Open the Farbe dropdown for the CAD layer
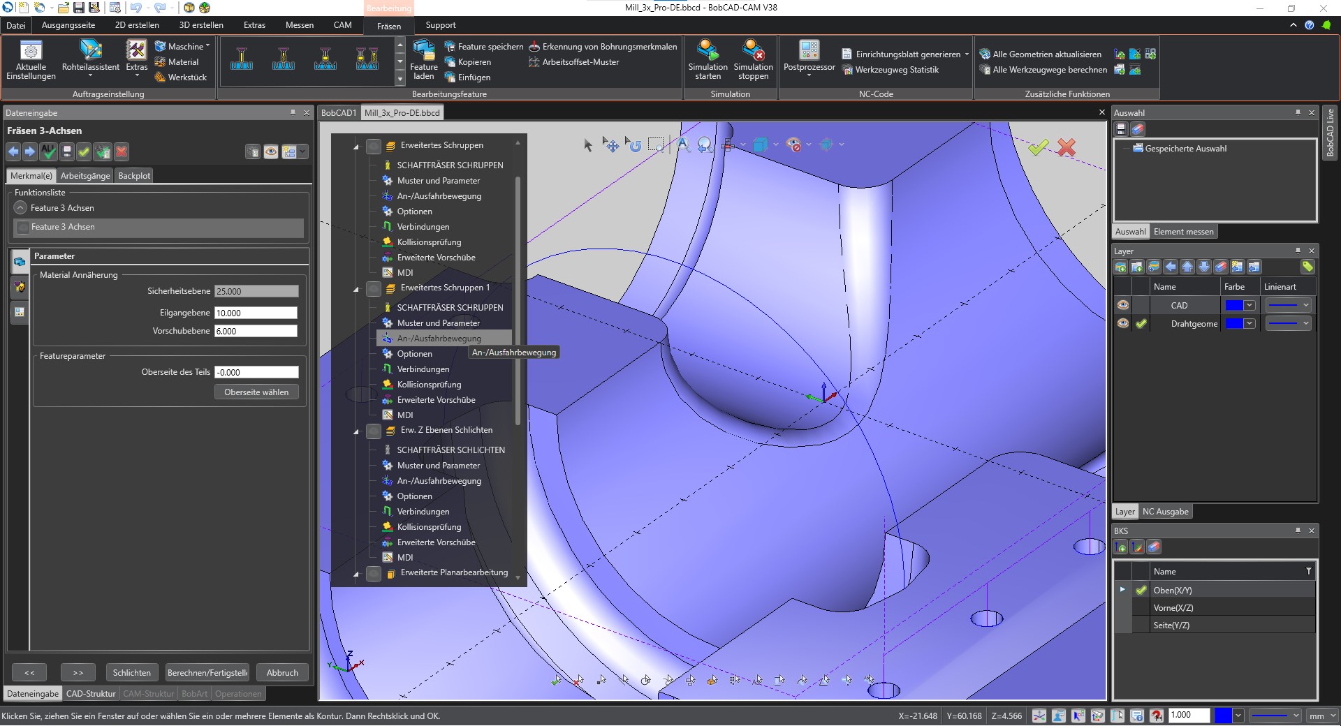 pyautogui.click(x=1250, y=305)
